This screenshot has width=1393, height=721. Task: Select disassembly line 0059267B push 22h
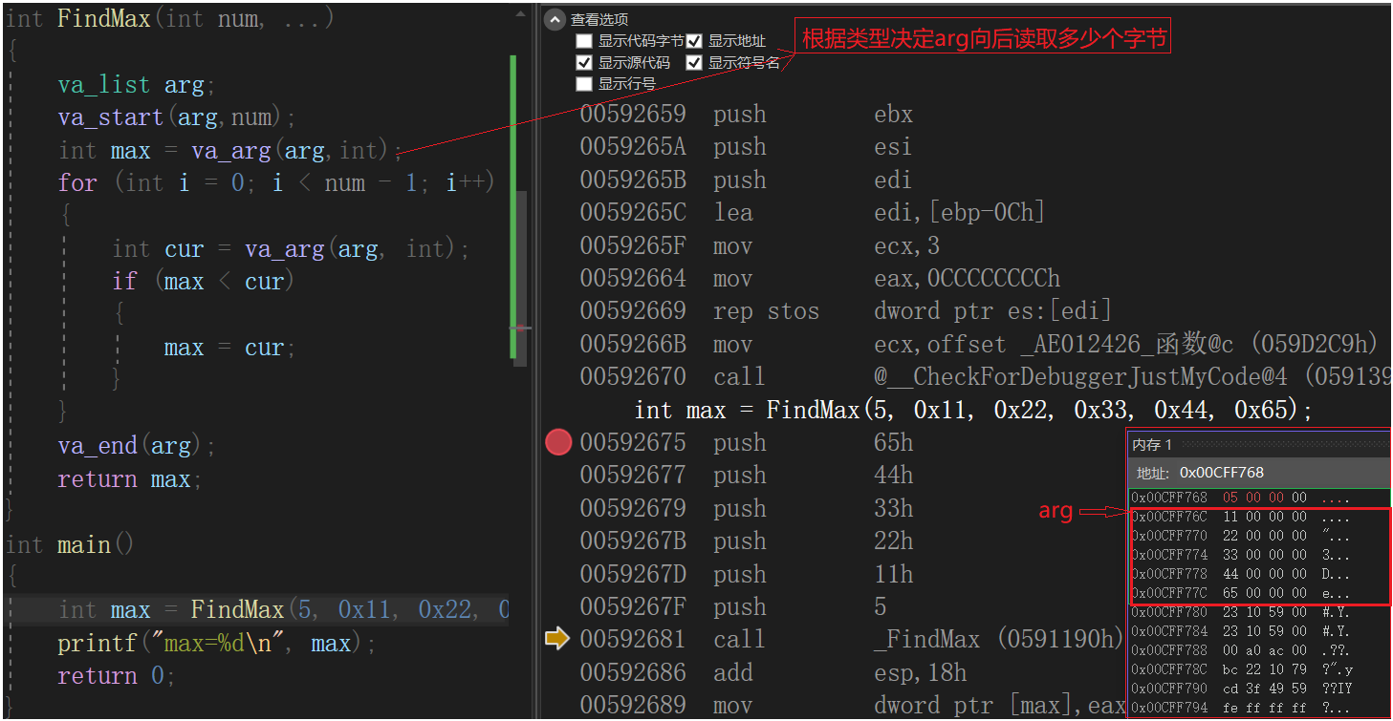[x=746, y=541]
